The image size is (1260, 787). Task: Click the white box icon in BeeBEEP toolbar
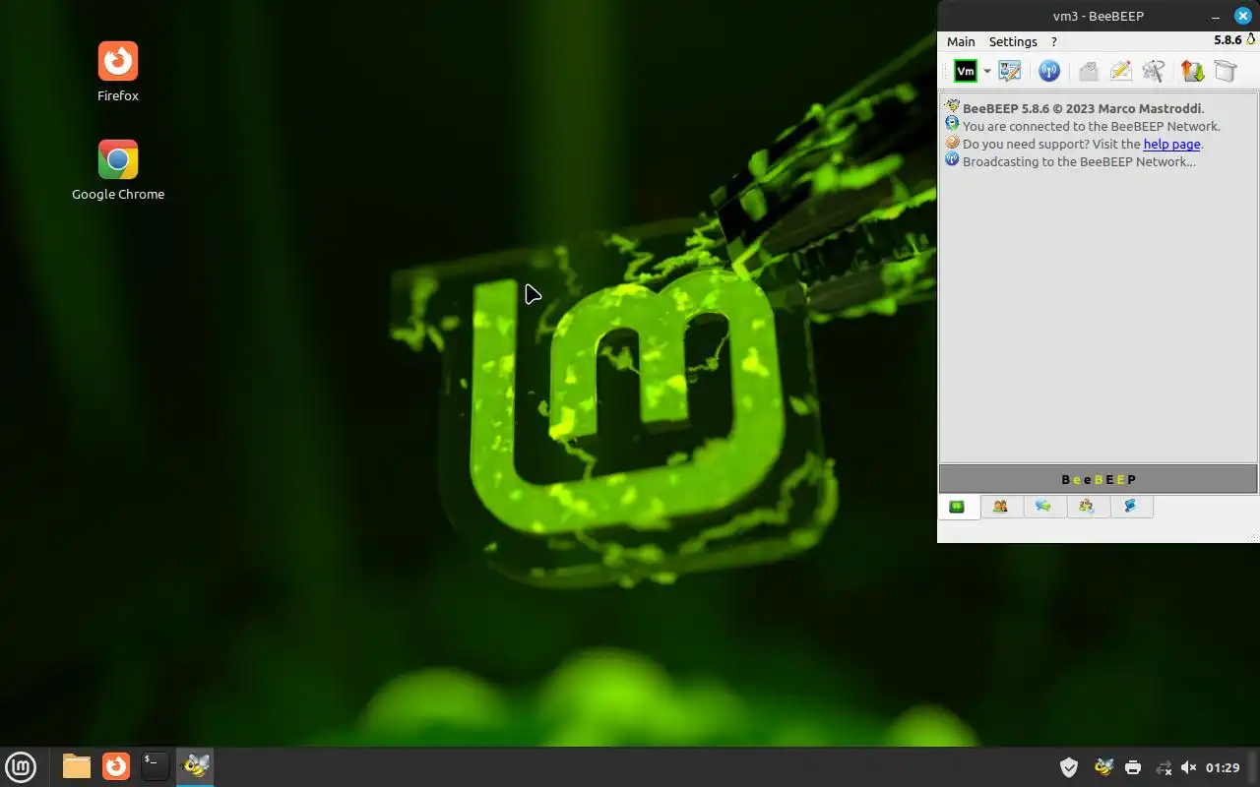coord(1225,71)
